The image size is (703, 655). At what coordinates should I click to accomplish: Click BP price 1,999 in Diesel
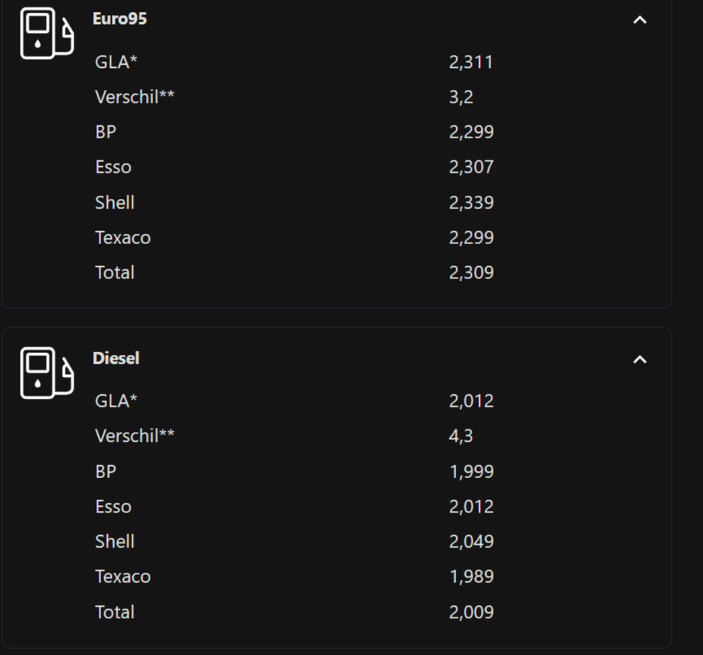[x=471, y=471]
